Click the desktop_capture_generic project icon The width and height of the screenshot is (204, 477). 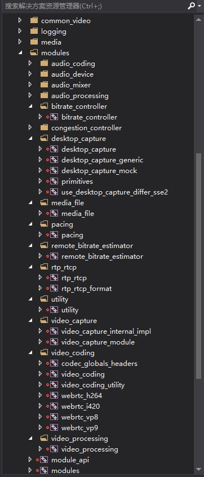click(54, 160)
